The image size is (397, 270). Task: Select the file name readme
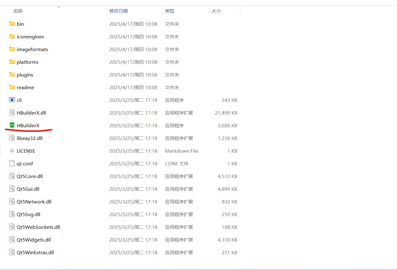click(x=25, y=87)
